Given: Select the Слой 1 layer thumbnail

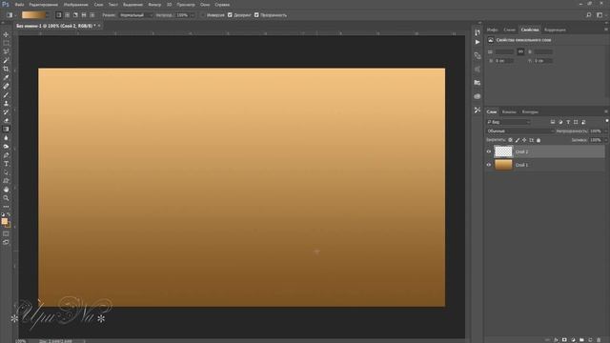Looking at the screenshot, I should pyautogui.click(x=503, y=165).
